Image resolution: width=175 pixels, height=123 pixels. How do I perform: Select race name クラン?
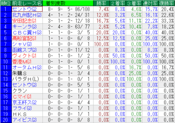point(20,91)
